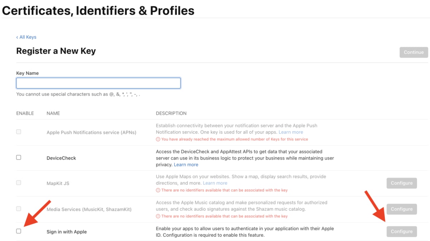Image resolution: width=430 pixels, height=241 pixels.
Task: Select the Media Services checkbox
Action: (19, 208)
